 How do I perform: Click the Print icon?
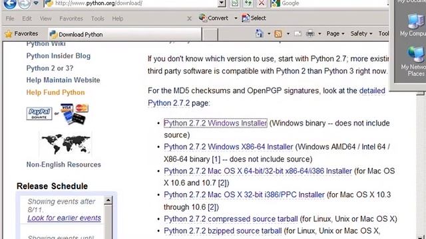coord(310,34)
